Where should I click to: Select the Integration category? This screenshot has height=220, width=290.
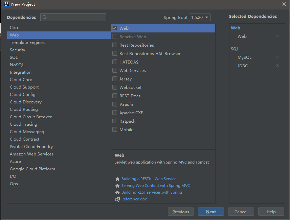coord(59,72)
